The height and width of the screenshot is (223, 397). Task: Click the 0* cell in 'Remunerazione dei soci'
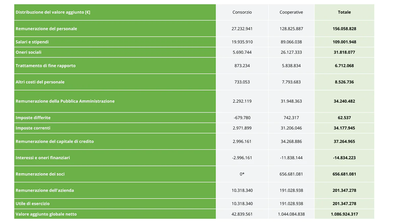tap(242, 174)
